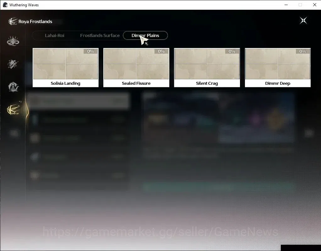Close the Wuthering Waves window
The width and height of the screenshot is (321, 251).
point(315,5)
